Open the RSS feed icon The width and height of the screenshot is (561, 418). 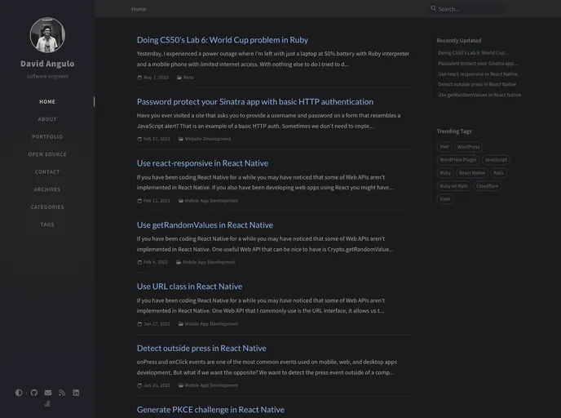click(x=62, y=393)
